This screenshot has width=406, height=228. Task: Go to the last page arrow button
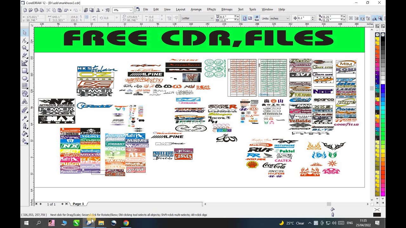[x=67, y=204]
